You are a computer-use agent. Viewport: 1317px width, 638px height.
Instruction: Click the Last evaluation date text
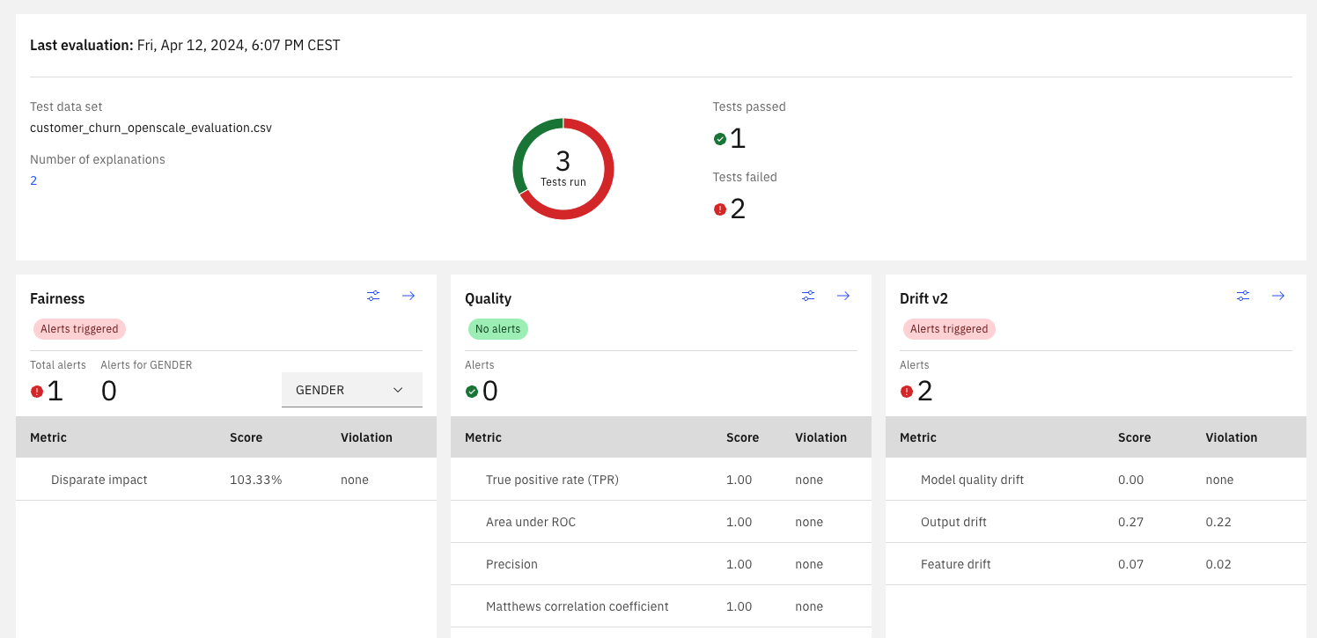pos(239,45)
